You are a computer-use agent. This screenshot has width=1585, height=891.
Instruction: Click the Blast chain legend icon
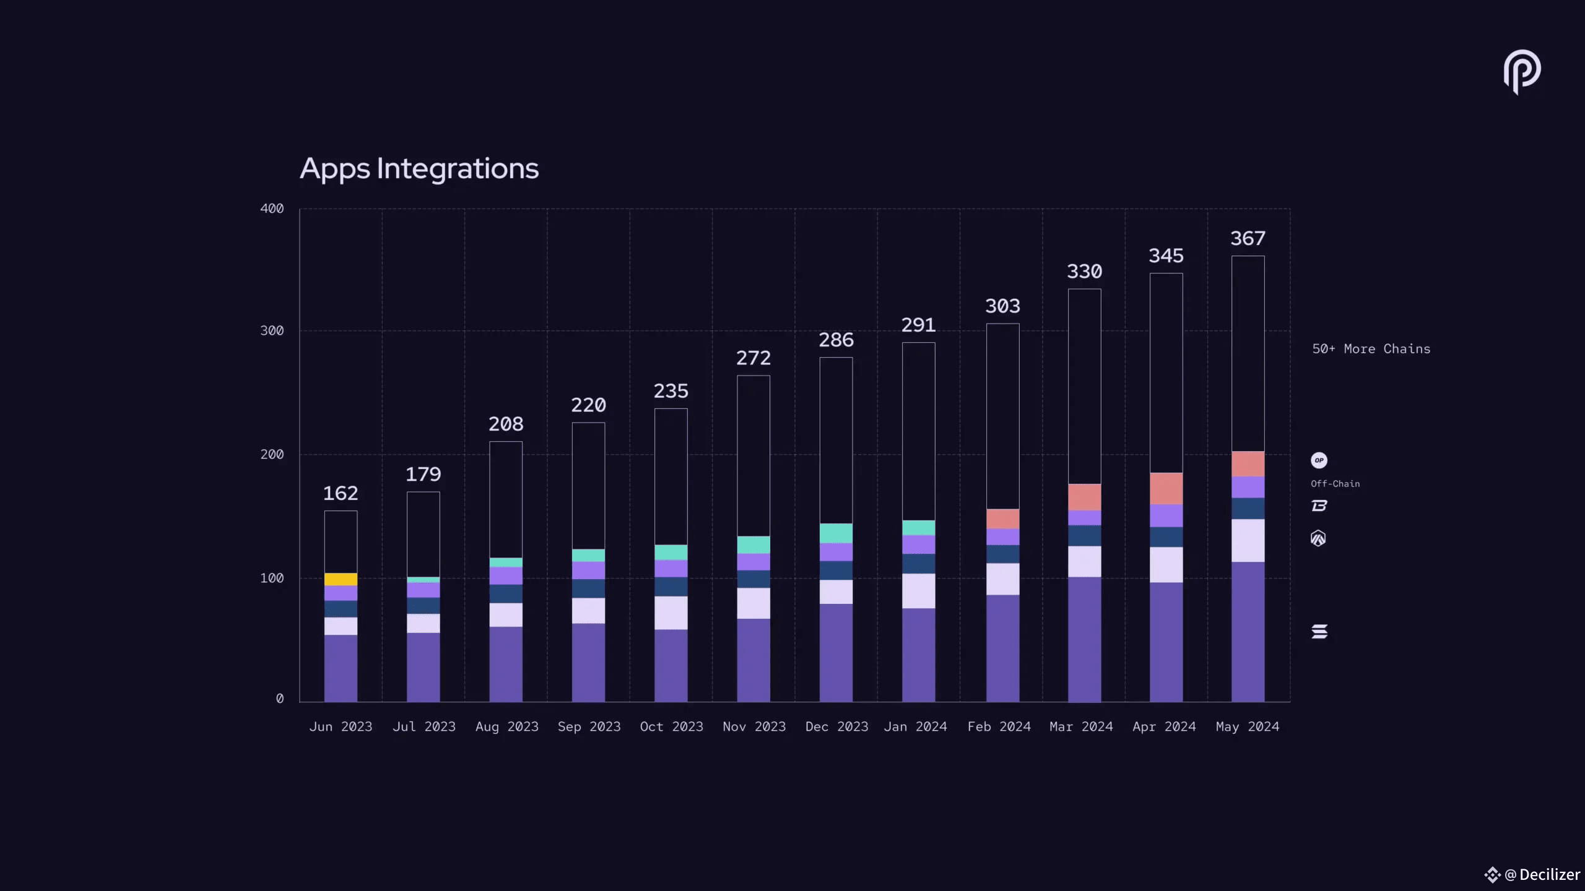pyautogui.click(x=1319, y=506)
